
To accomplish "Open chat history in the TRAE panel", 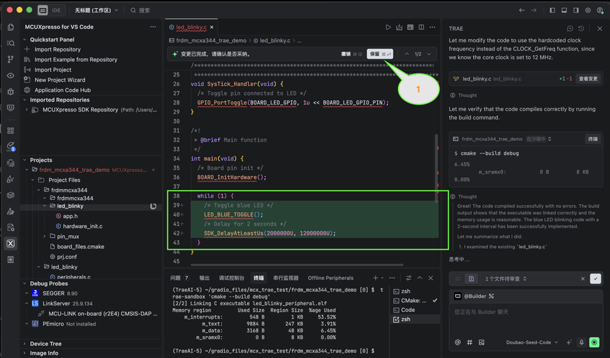I will click(x=581, y=28).
